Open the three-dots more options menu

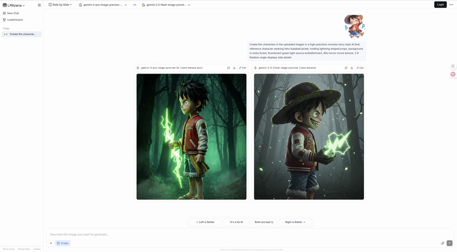(451, 5)
